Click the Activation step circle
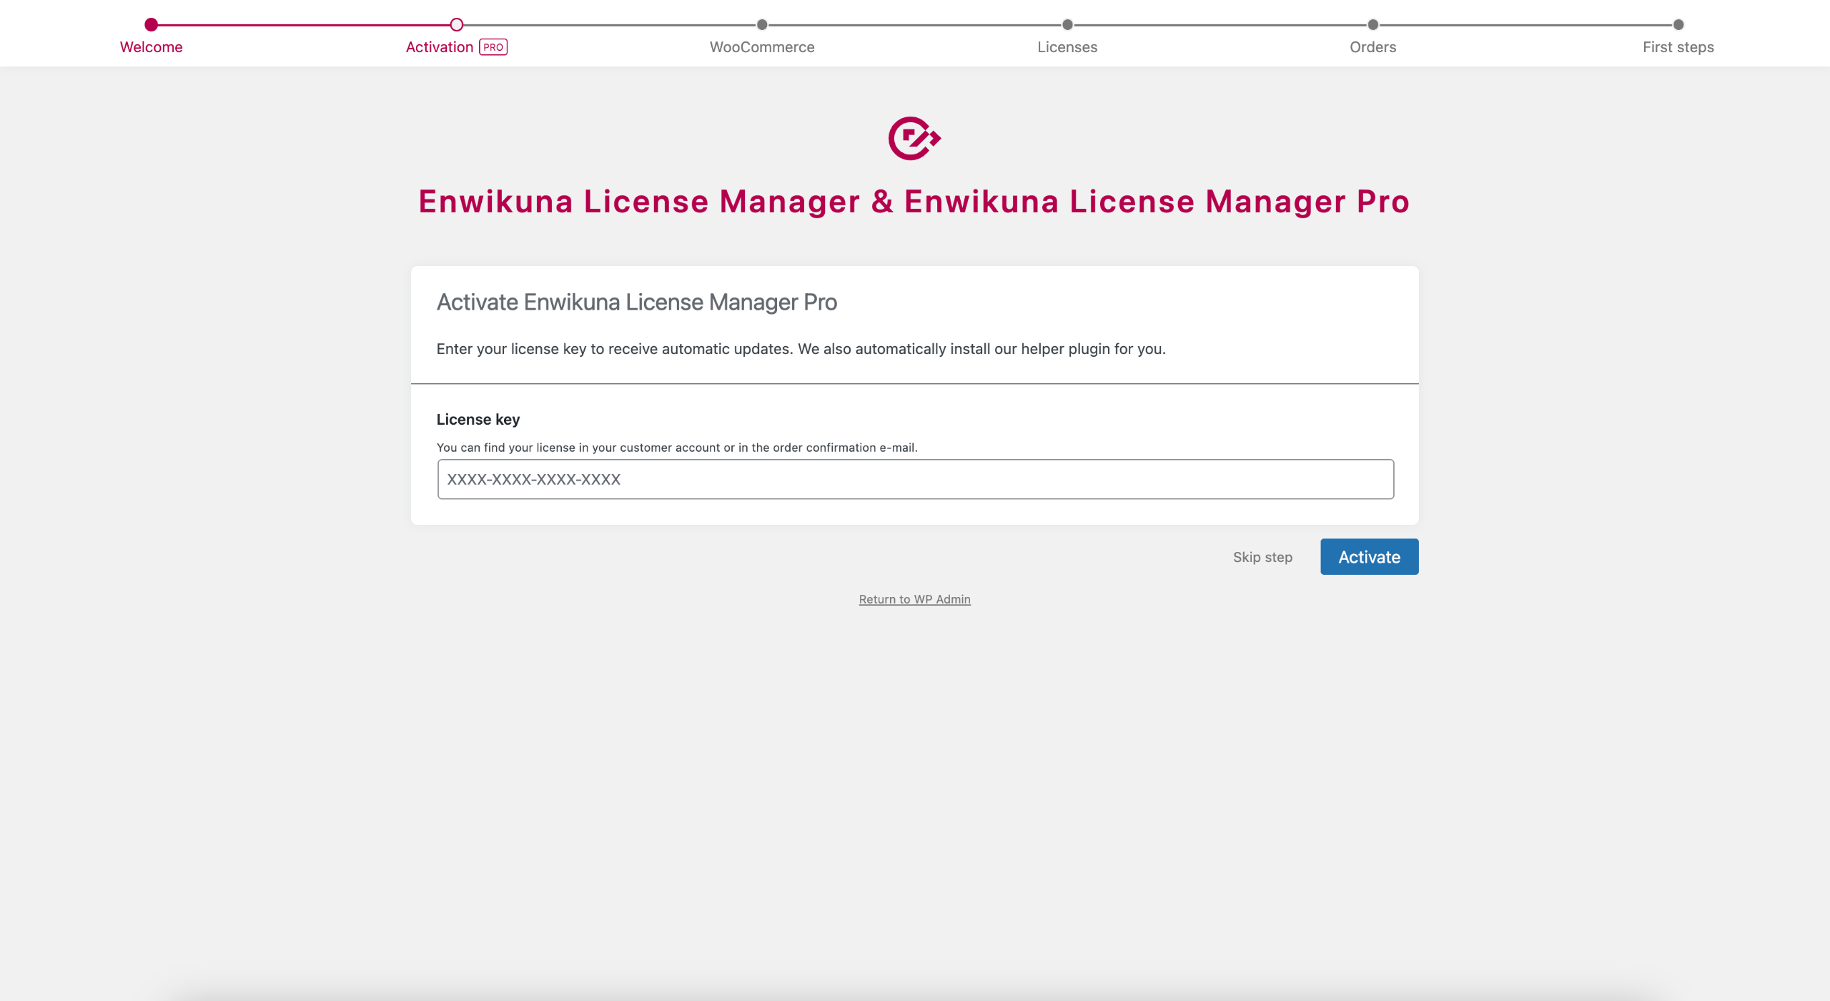 456,24
